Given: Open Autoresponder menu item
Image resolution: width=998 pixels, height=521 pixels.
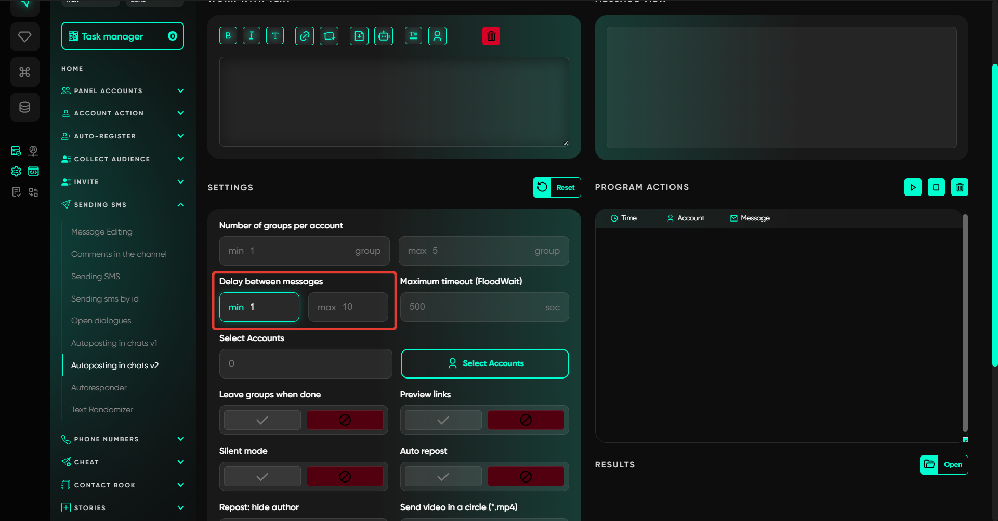Looking at the screenshot, I should [x=99, y=388].
